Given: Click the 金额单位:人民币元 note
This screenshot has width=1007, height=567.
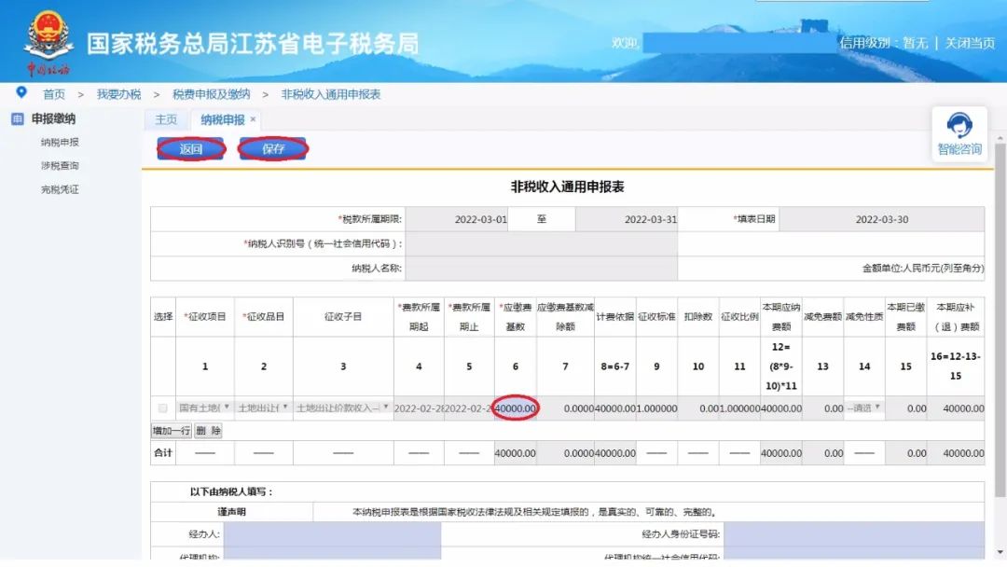Looking at the screenshot, I should click(923, 269).
